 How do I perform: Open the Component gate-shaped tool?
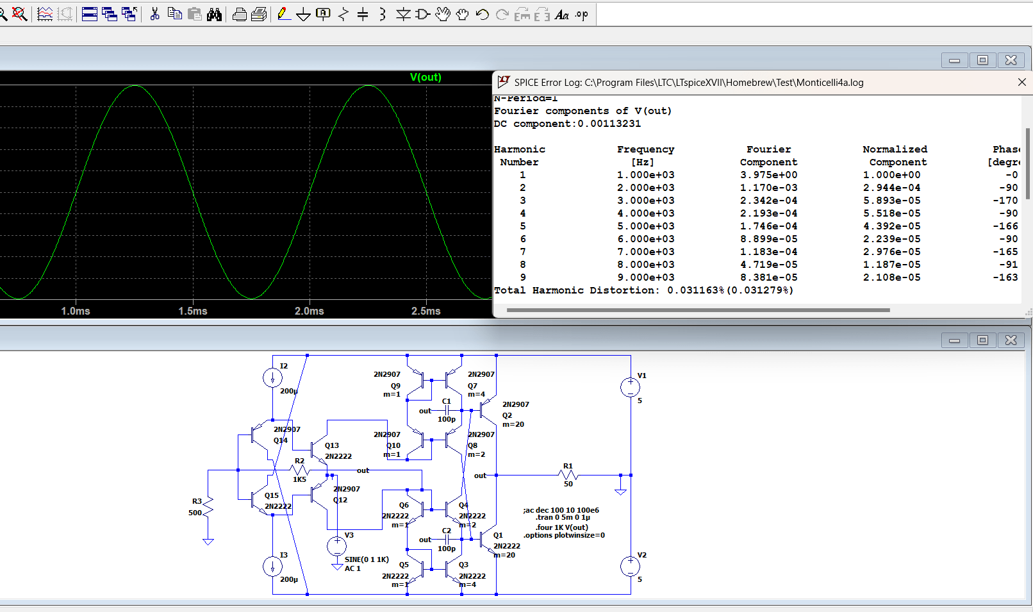(x=422, y=14)
